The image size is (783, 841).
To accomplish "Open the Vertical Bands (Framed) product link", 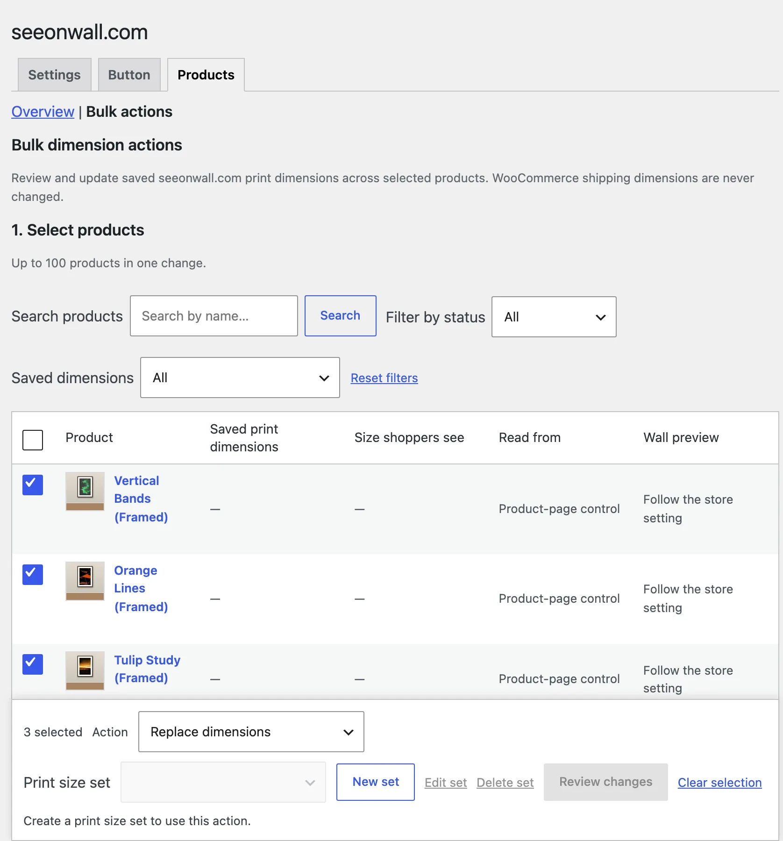I will (141, 499).
